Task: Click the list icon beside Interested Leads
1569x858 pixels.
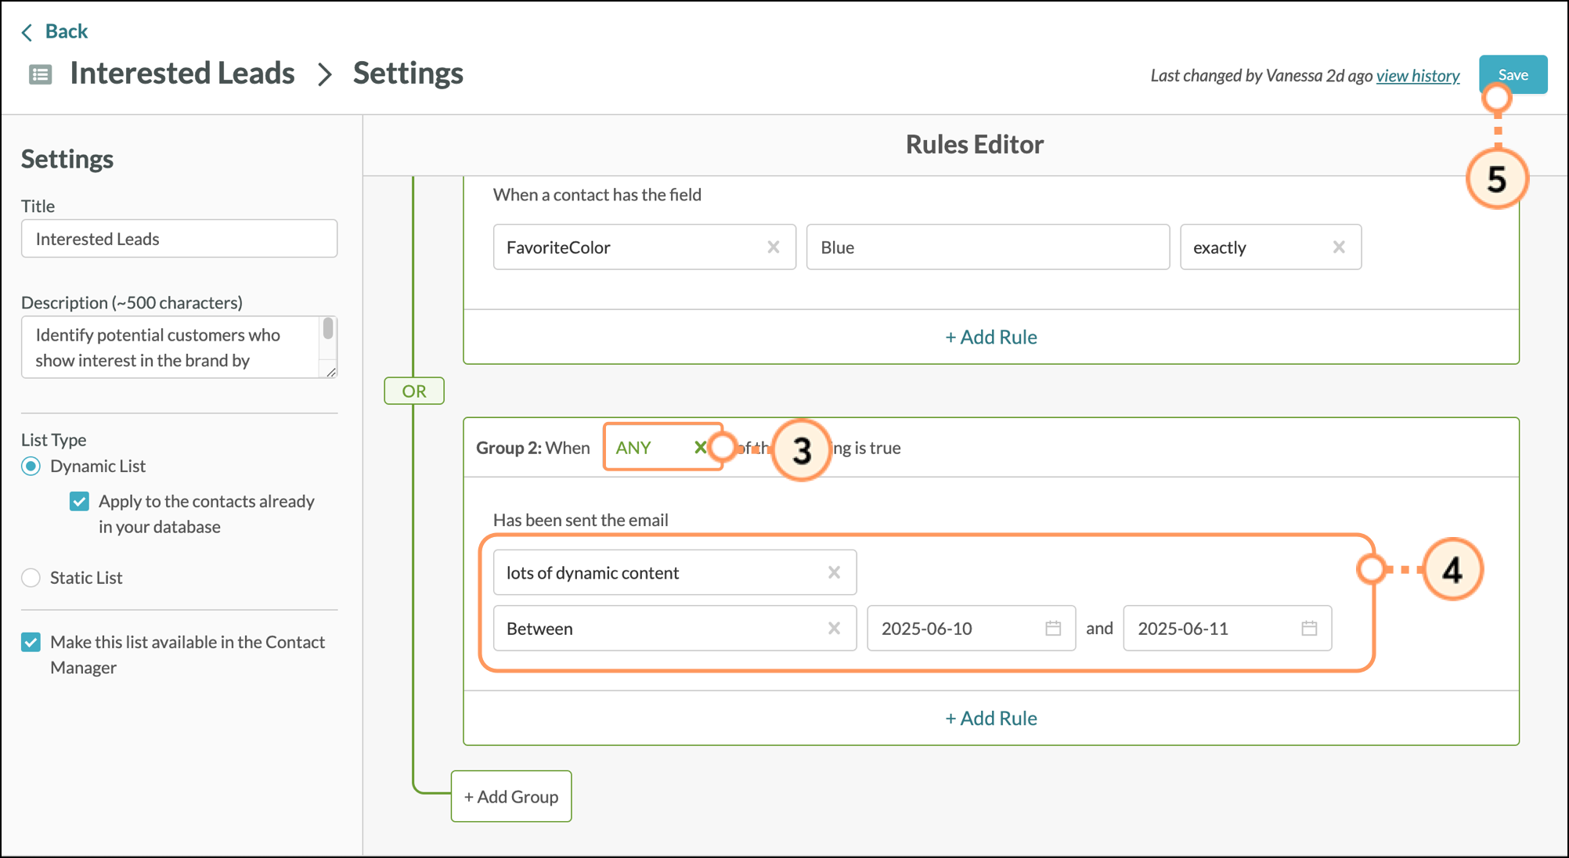Action: pyautogui.click(x=40, y=74)
